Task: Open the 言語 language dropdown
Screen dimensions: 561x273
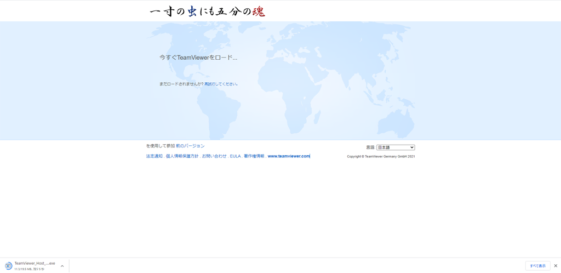Action: point(396,147)
